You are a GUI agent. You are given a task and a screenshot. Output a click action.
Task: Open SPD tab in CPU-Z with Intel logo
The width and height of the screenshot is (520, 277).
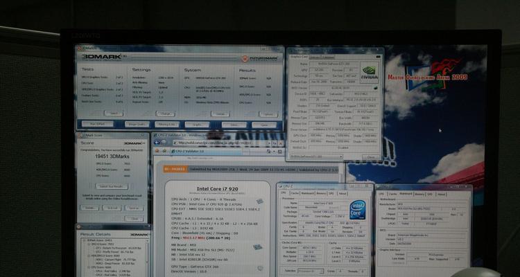tap(331, 193)
